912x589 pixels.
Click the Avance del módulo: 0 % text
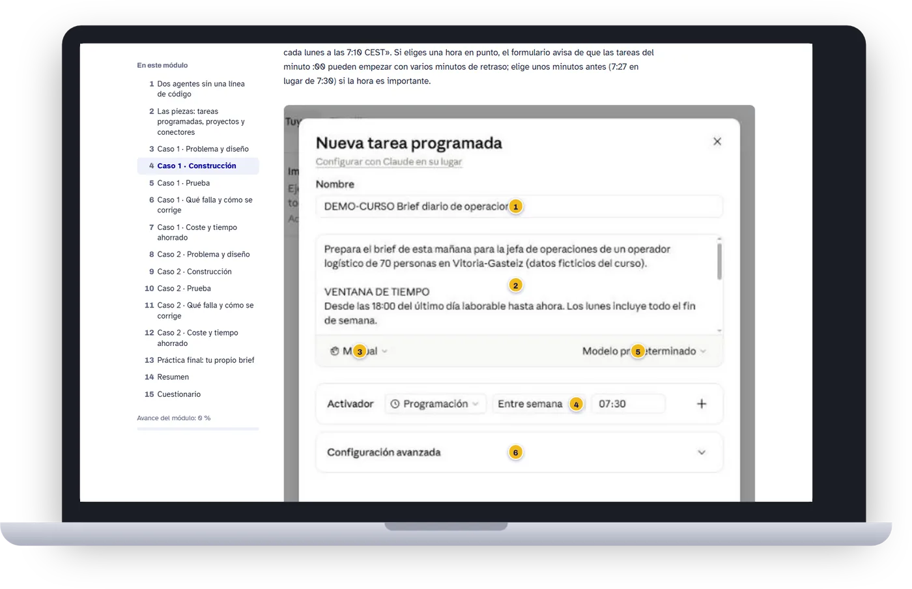174,418
